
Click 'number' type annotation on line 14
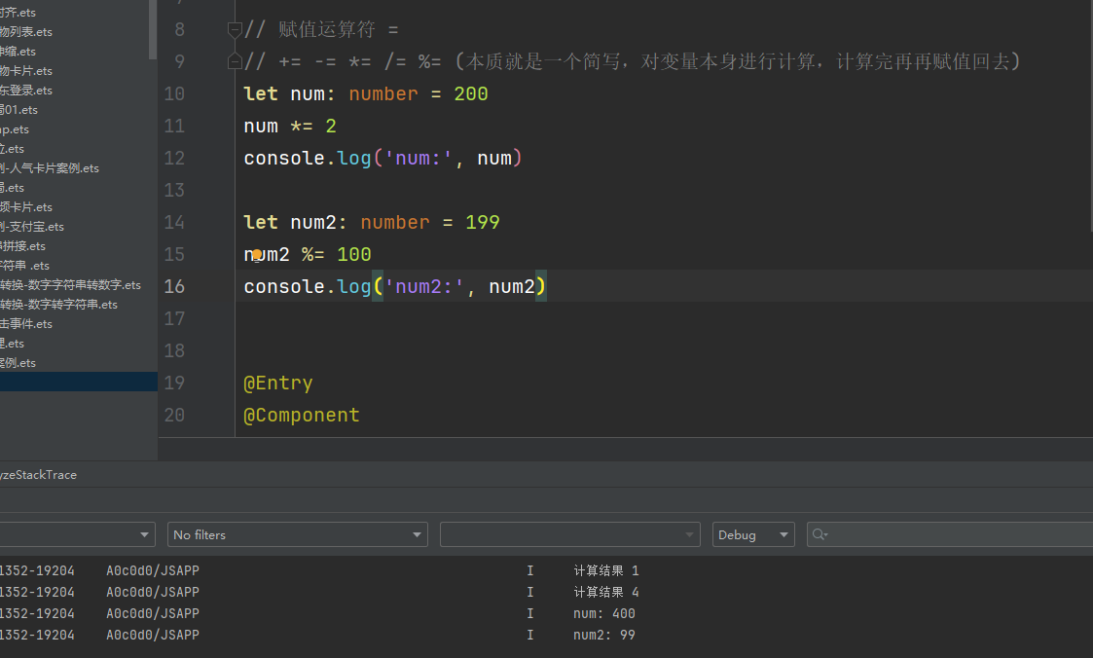click(x=395, y=222)
